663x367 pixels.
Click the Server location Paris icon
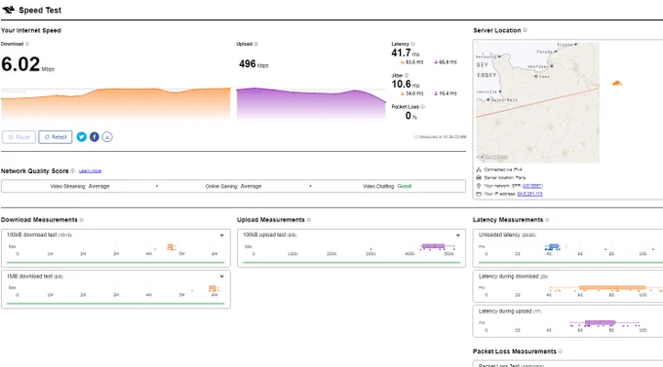(479, 178)
